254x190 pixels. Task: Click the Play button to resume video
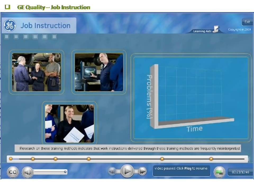click(127, 171)
